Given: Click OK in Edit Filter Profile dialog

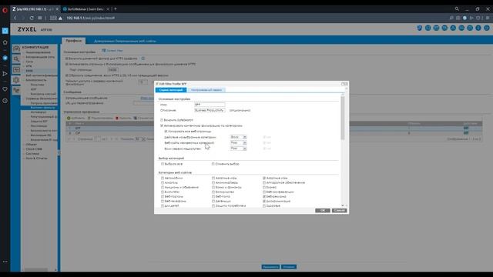Looking at the screenshot, I should click(323, 210).
